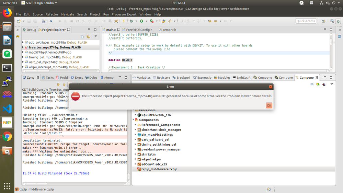Open the Processor Expert menu
This screenshot has width=343, height=193.
pyautogui.click(x=124, y=14)
